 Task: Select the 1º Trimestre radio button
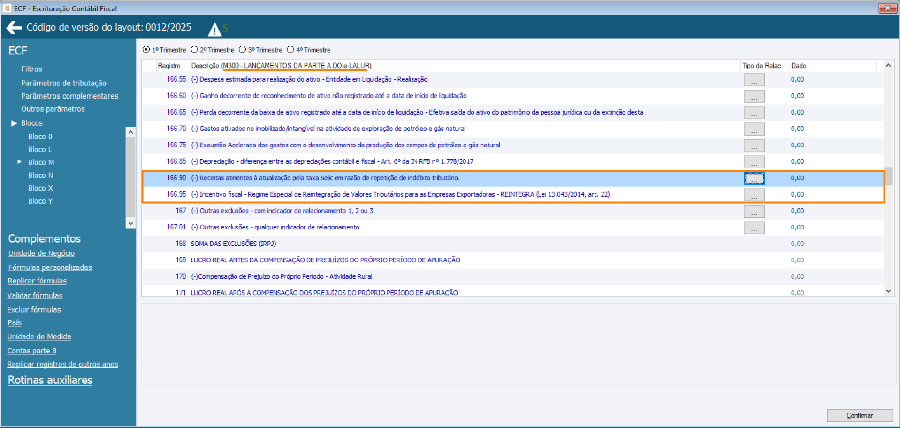146,50
